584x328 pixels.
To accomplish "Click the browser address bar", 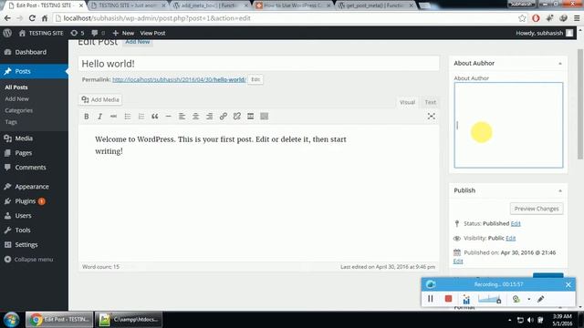I will click(285, 18).
